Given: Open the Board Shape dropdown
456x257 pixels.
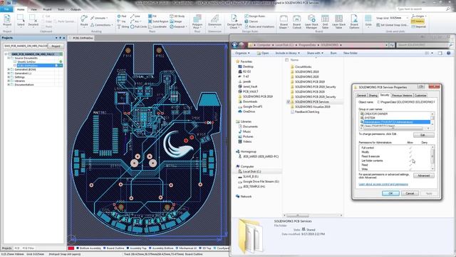Looking at the screenshot, I should pyautogui.click(x=284, y=21).
